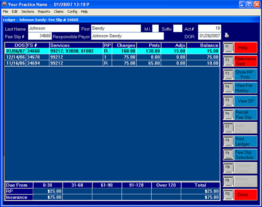Click the F5 key icon
This screenshot has height=207, width=262.
coord(228,101)
